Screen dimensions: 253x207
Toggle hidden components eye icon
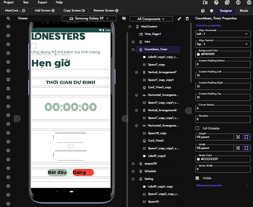(124, 19)
